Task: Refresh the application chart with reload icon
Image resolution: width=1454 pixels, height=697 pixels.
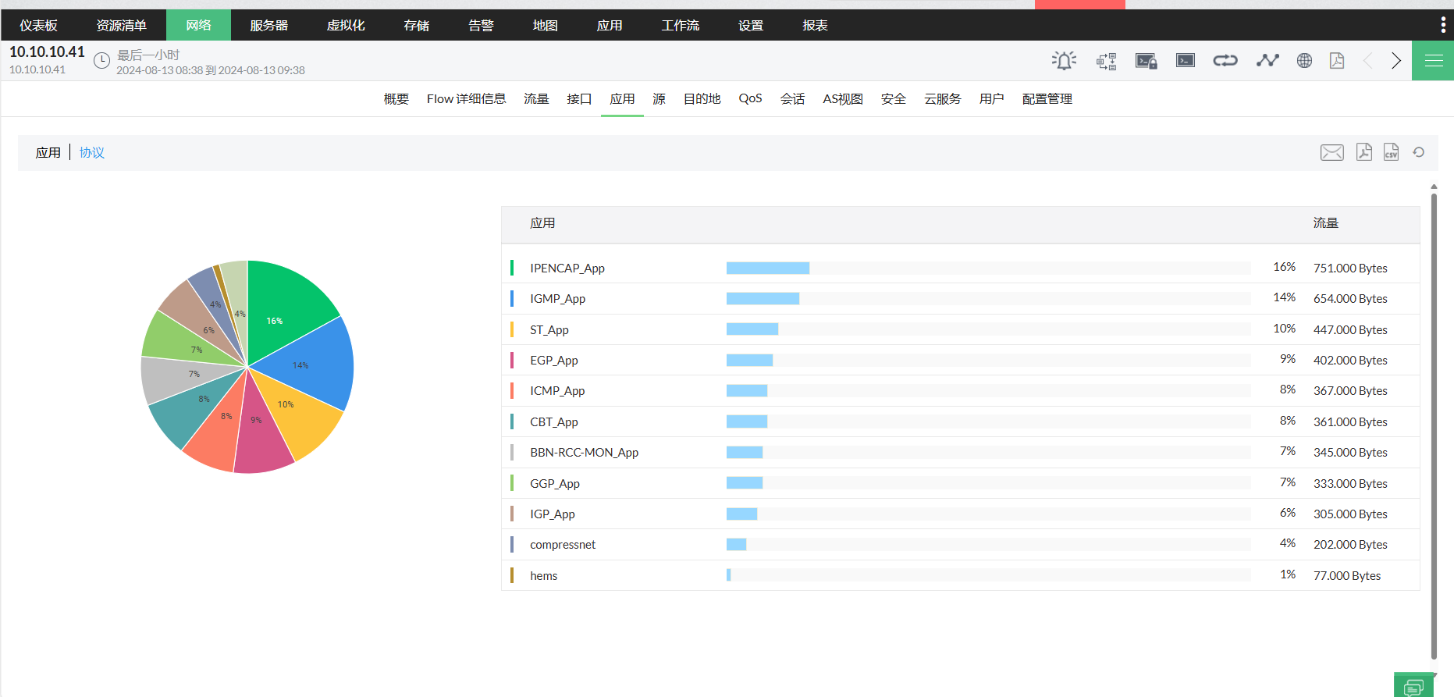Action: point(1419,152)
